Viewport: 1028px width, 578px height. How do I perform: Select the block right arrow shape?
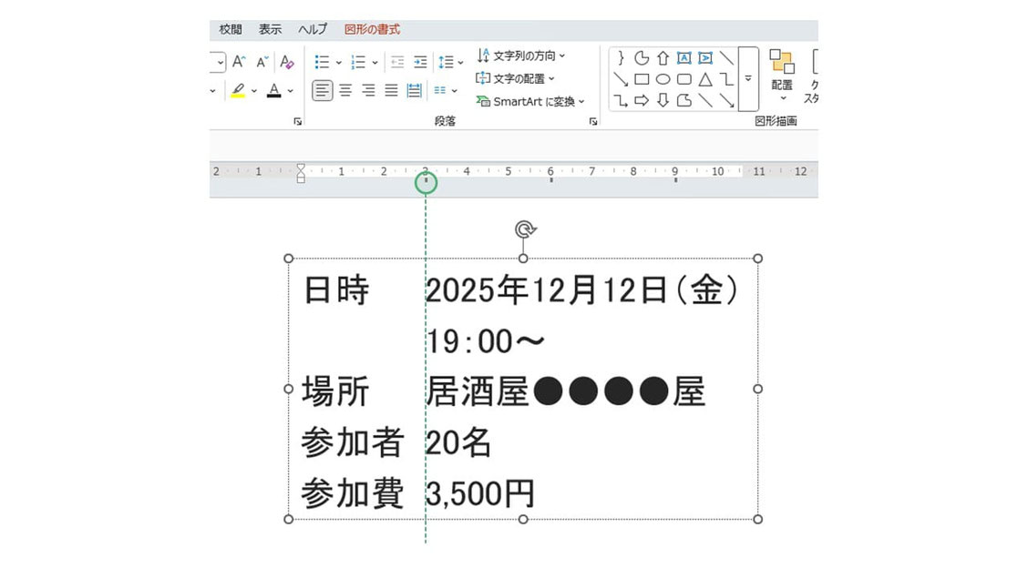click(642, 100)
